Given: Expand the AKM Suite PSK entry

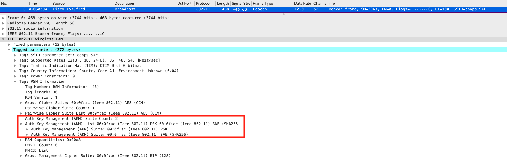Looking at the screenshot, I should 27,129.
